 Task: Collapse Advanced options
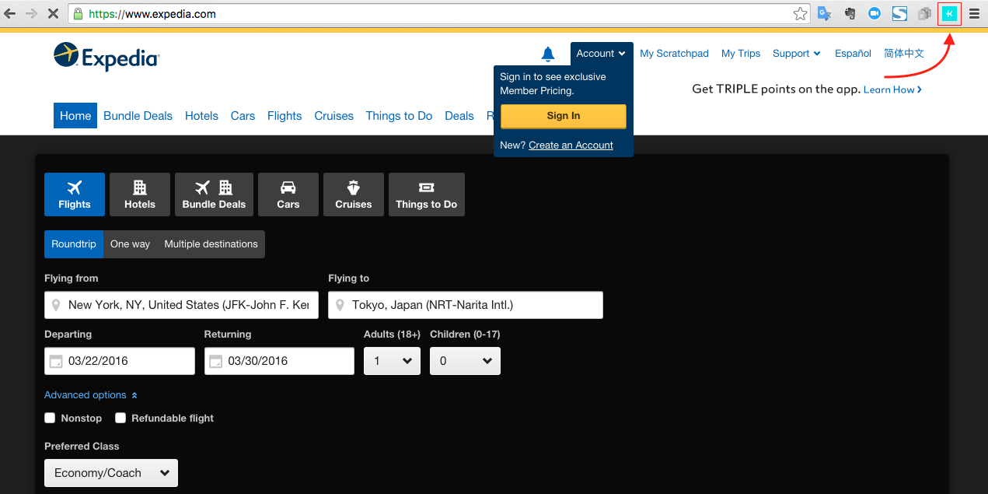(x=91, y=395)
